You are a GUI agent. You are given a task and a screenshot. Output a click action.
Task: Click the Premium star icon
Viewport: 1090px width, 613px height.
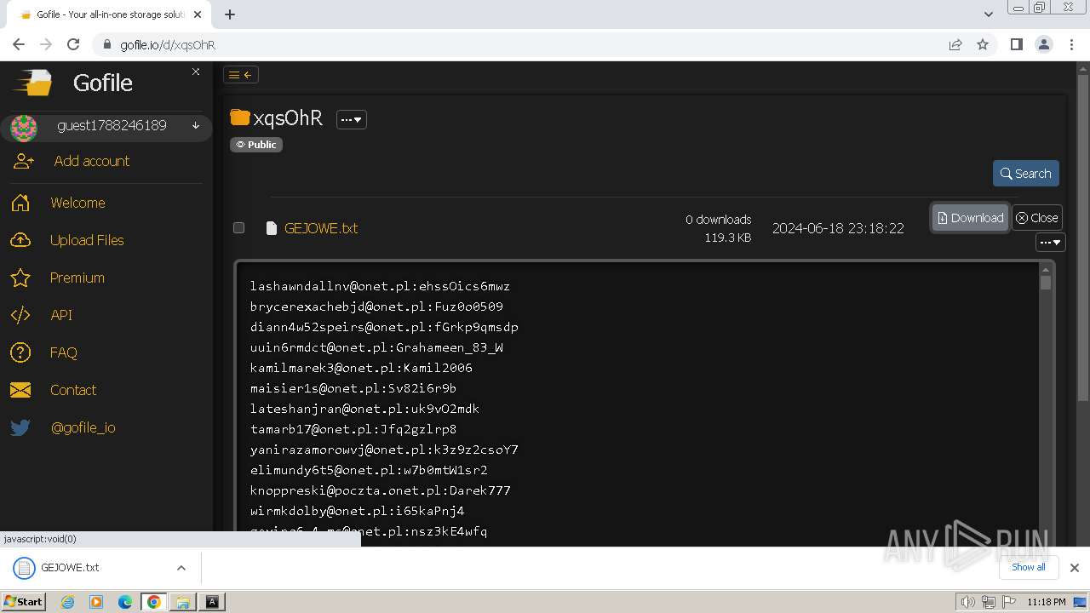pos(20,278)
